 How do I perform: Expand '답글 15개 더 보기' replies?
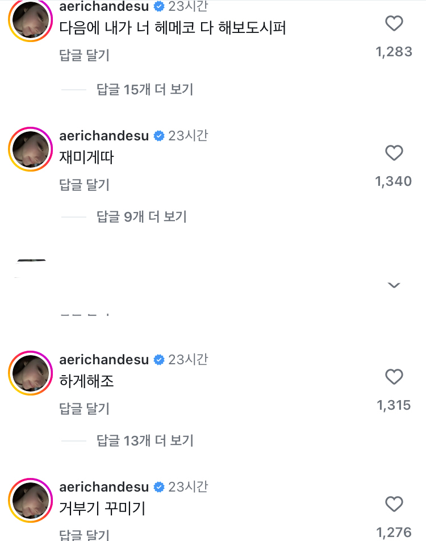click(x=145, y=89)
